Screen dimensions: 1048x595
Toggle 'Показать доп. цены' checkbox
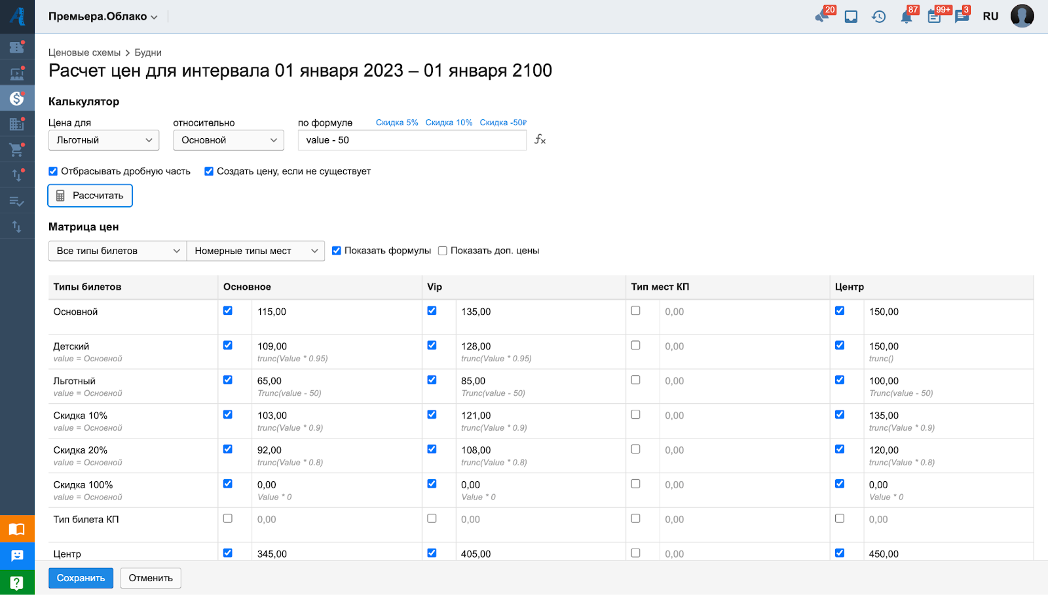point(443,251)
